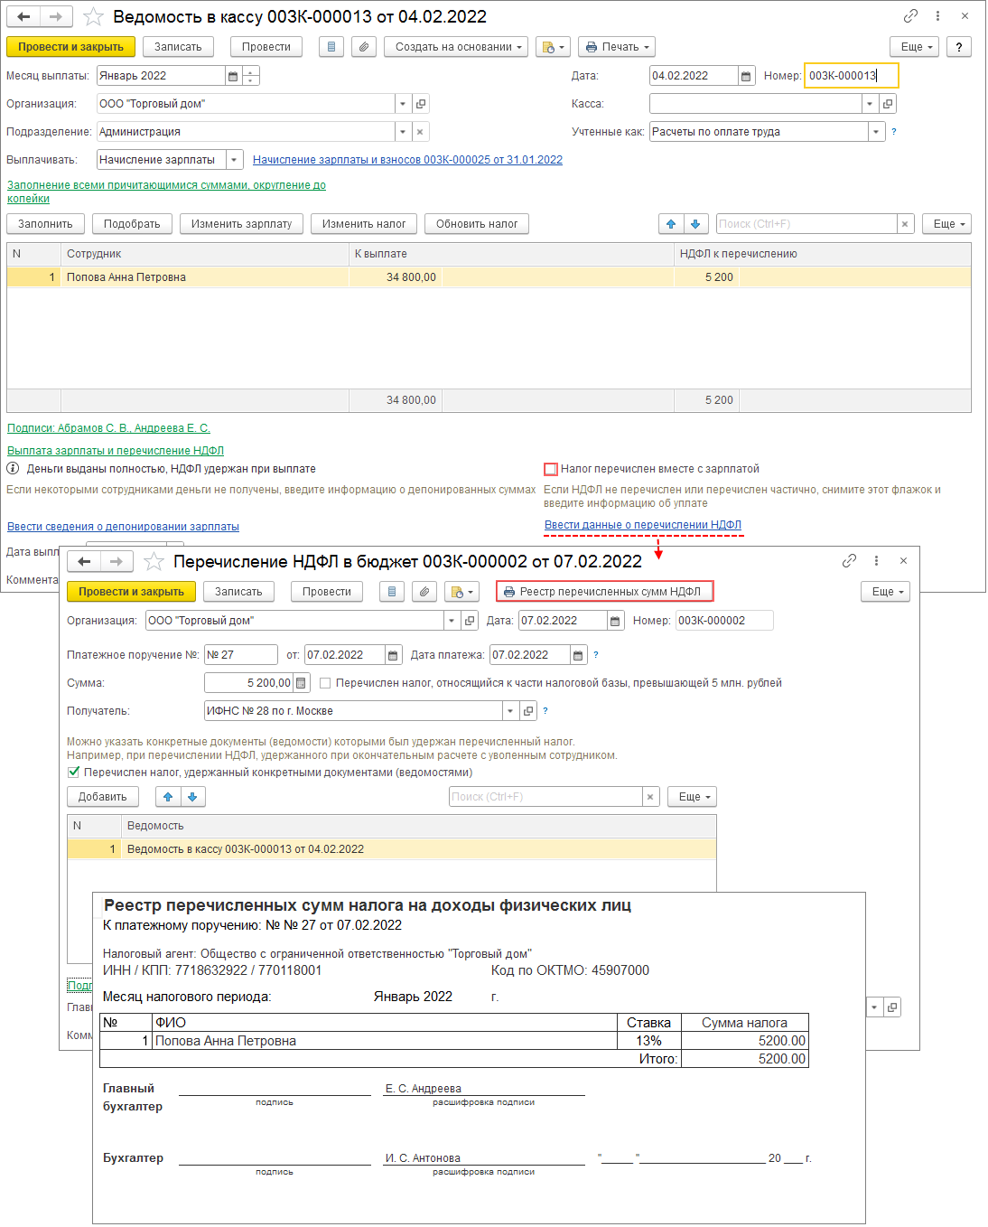Open kebab menu in Ведомость в кассу header
The width and height of the screenshot is (988, 1227).
coord(938,16)
